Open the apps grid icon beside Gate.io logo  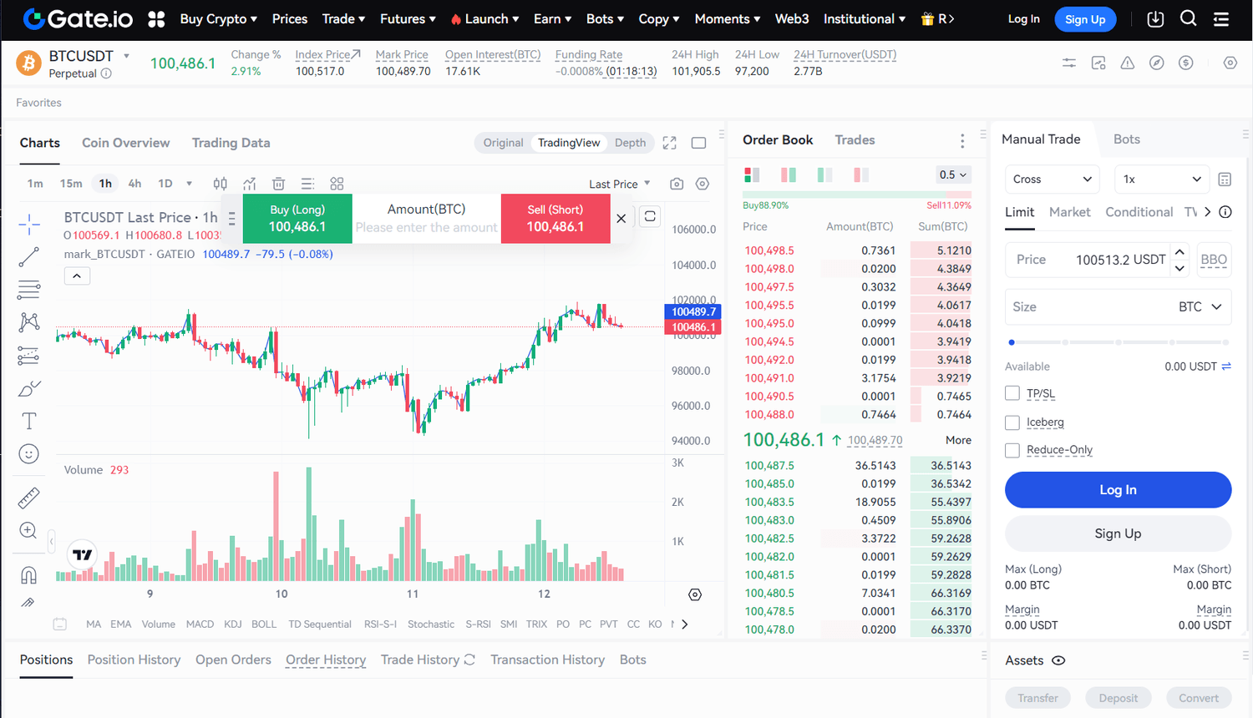[x=156, y=19]
